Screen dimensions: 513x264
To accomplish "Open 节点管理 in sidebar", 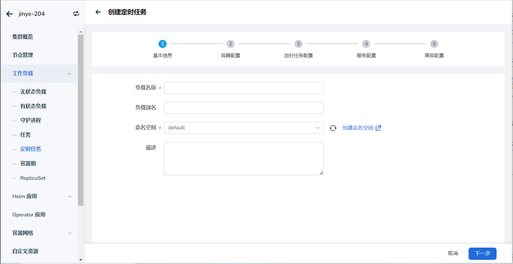I will (23, 55).
